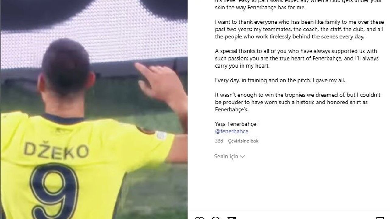Viewport: 390px width, 219px height.
Task: Open the @fenerbahce profile link
Action: (x=232, y=131)
